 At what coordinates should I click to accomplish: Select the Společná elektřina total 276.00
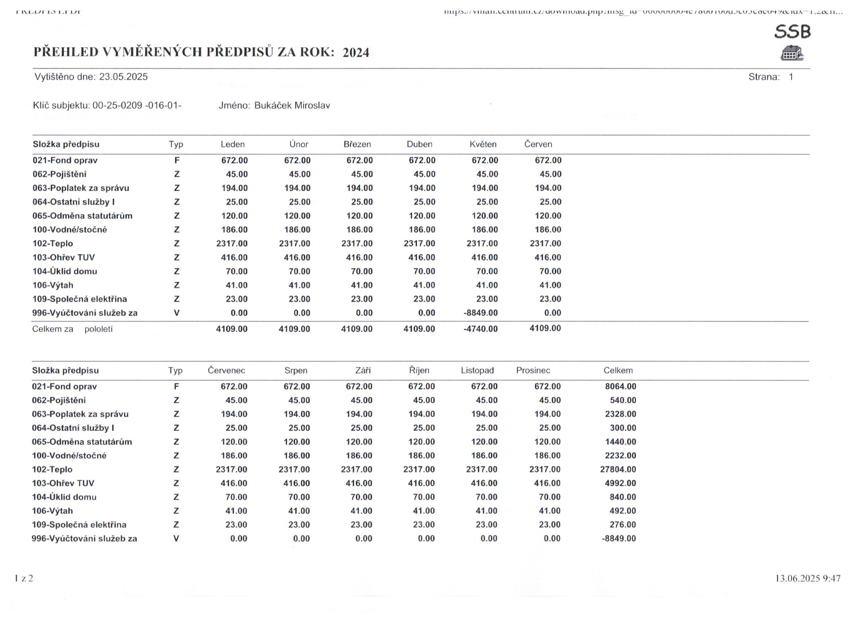coord(623,525)
